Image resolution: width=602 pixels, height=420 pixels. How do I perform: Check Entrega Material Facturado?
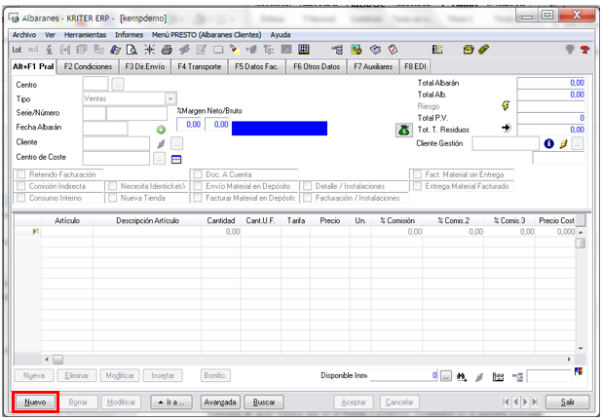tap(417, 186)
